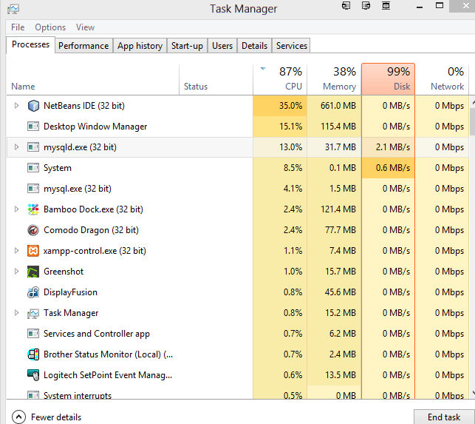
Task: Click the third DisplayFusion title bar button
Action: click(386, 5)
